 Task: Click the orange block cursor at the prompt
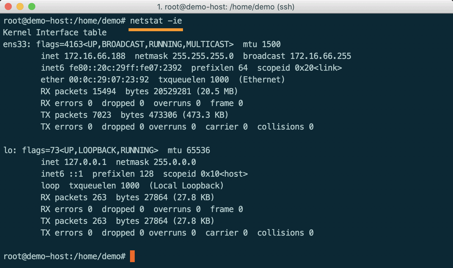pyautogui.click(x=132, y=256)
